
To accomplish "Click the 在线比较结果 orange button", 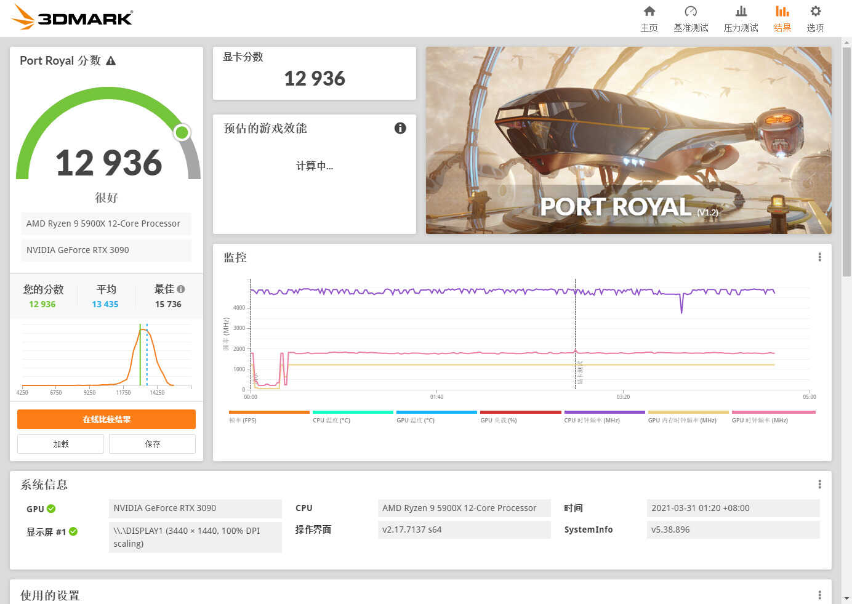I will coord(107,419).
